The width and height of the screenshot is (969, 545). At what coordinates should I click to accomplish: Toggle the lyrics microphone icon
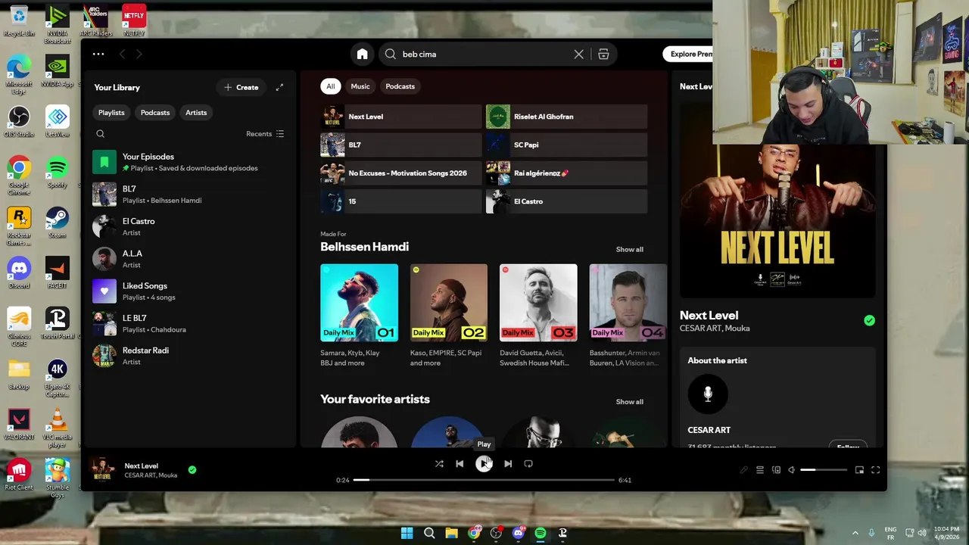pos(743,470)
